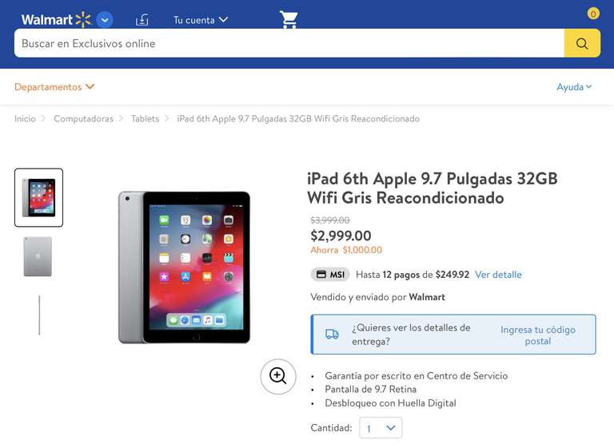Open the shopping cart icon

[x=289, y=19]
